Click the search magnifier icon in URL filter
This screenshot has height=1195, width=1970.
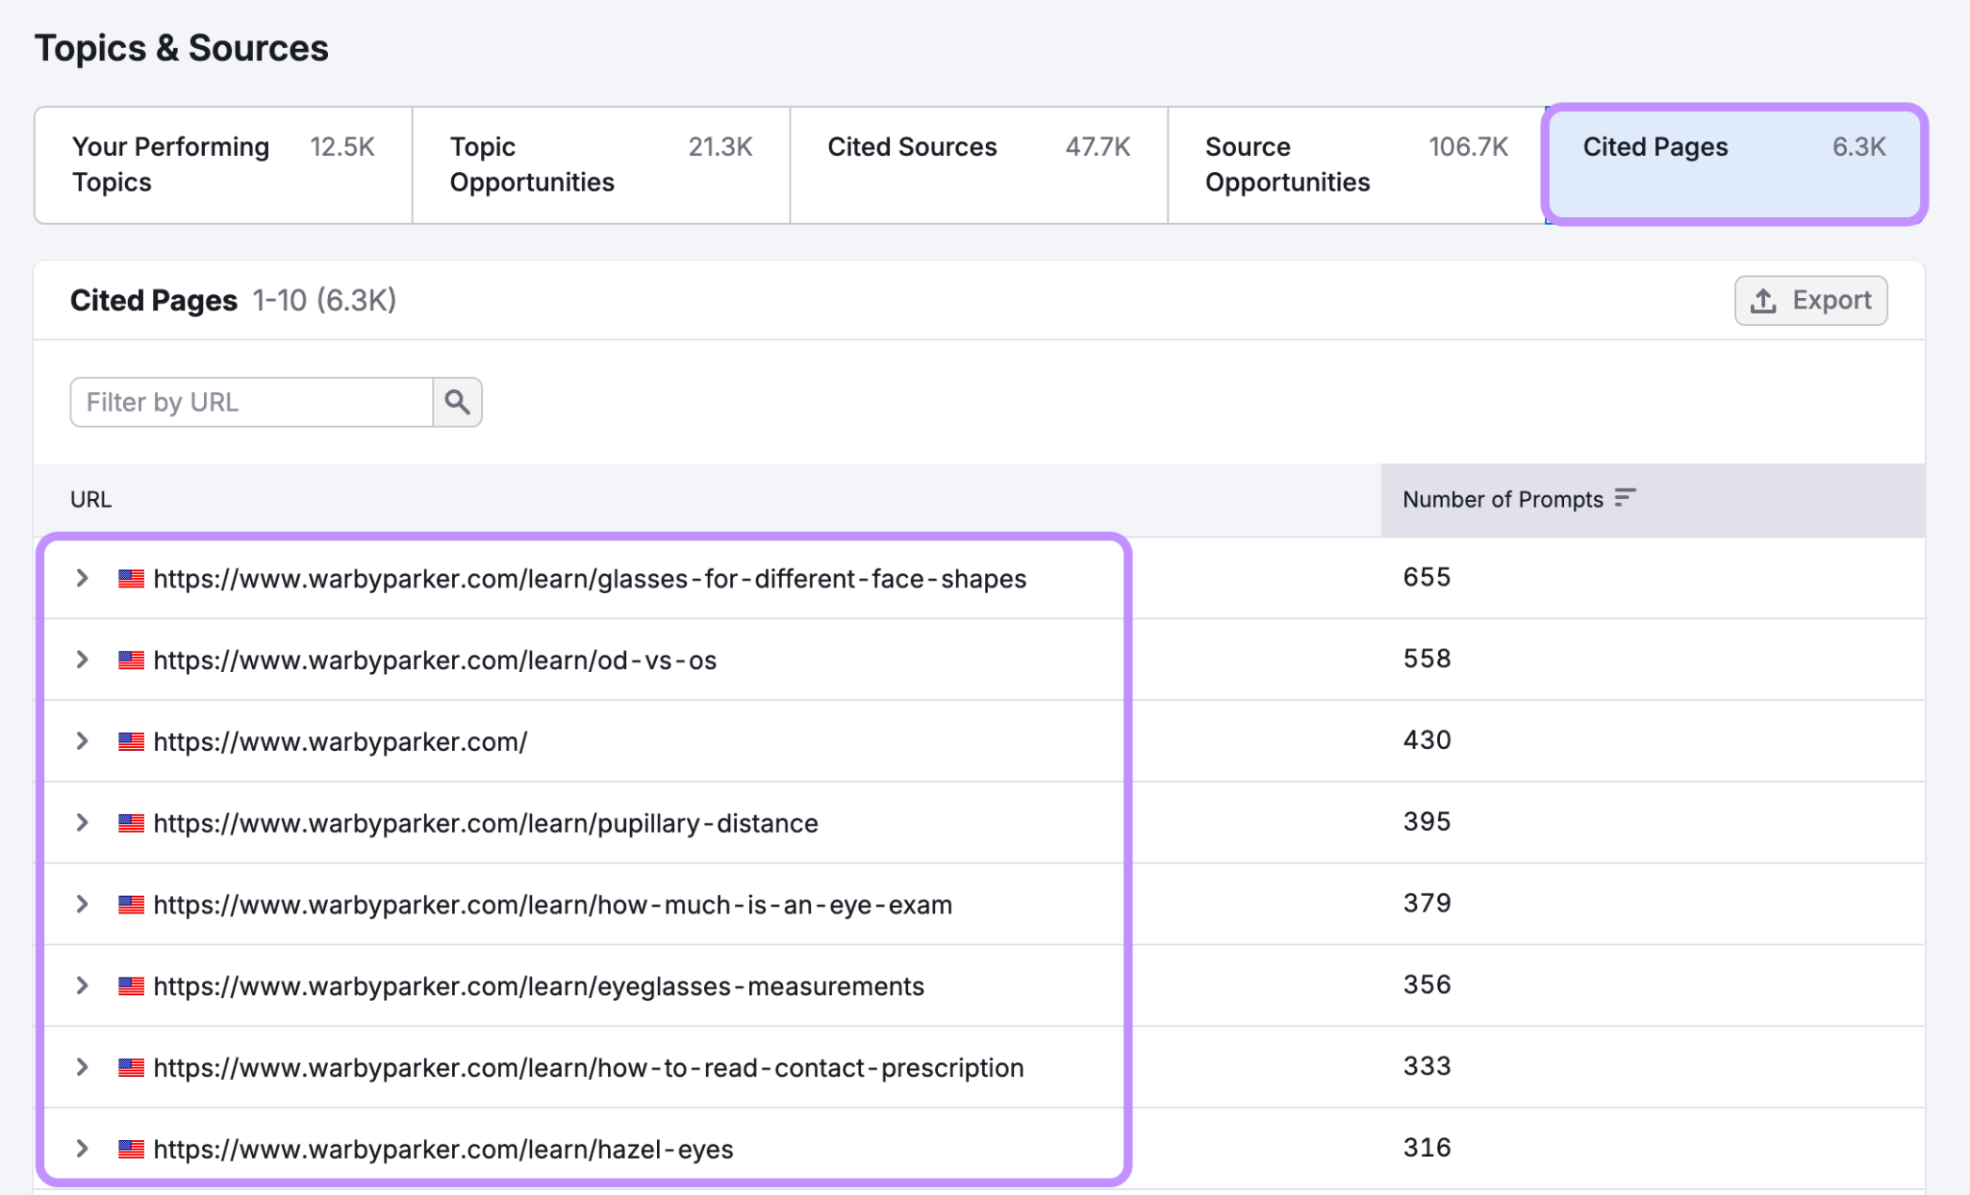coord(457,402)
